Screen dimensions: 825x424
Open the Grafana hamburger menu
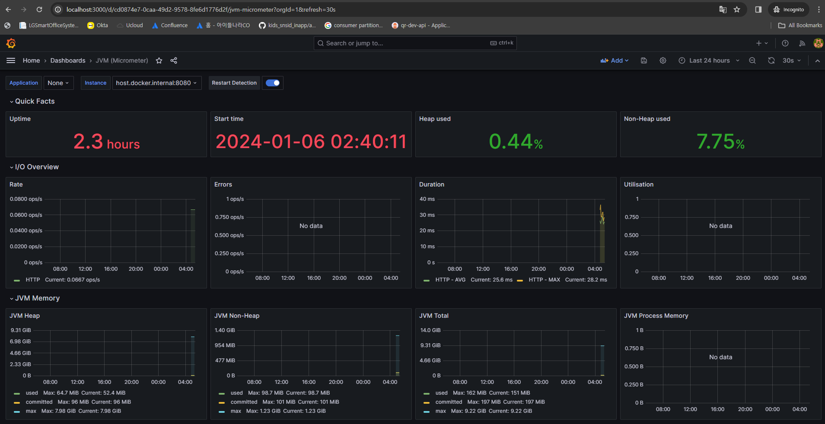(11, 60)
